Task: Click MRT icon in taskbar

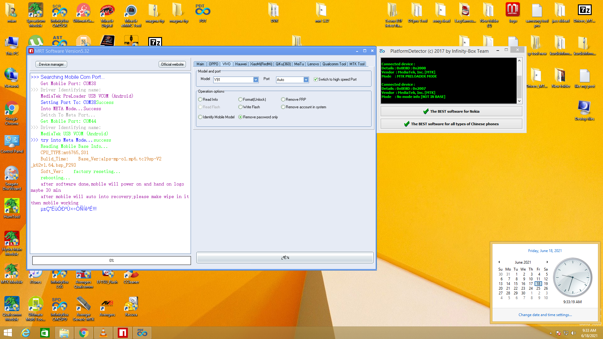Action: (x=123, y=333)
